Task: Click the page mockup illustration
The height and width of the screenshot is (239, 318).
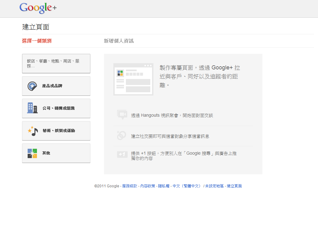Action: 133,79
